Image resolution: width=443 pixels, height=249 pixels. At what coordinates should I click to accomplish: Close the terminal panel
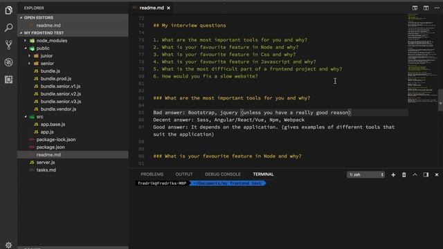[x=437, y=175]
